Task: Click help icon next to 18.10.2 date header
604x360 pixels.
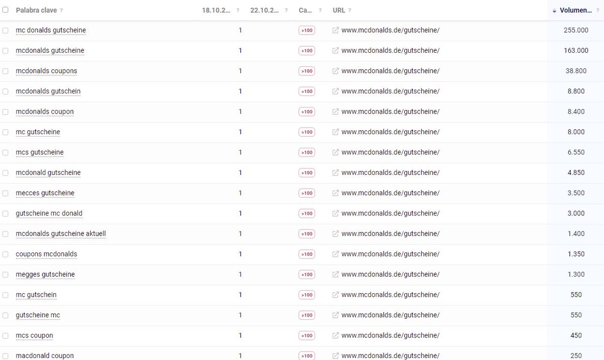Action: click(x=238, y=11)
